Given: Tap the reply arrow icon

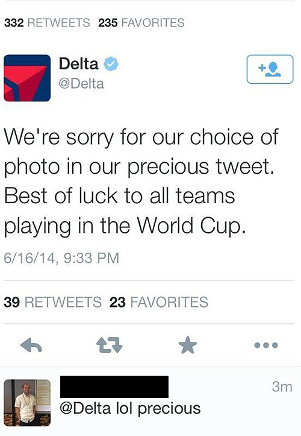Looking at the screenshot, I should 31,346.
